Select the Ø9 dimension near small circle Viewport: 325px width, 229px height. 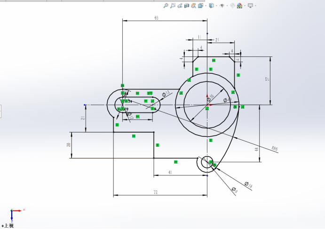pos(235,190)
